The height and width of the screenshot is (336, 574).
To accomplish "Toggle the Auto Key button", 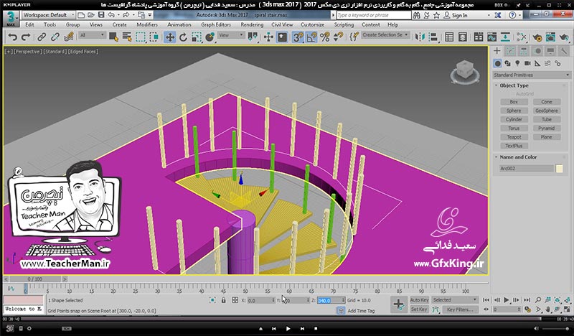I will pyautogui.click(x=419, y=299).
